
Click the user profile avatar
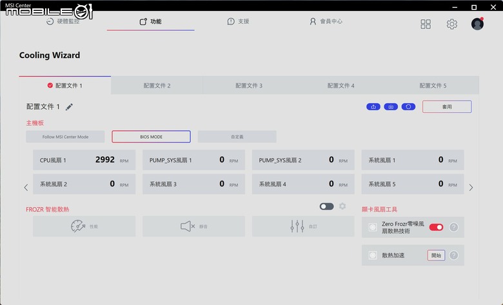477,24
